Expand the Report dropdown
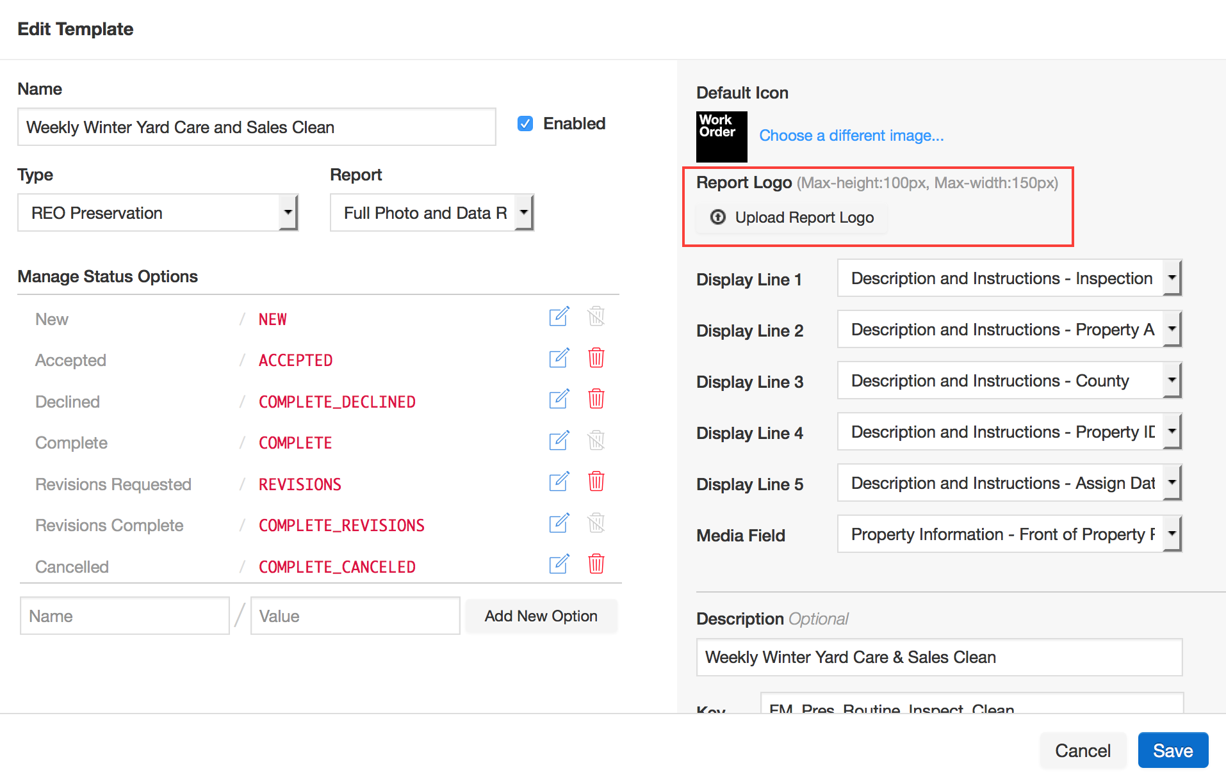The height and width of the screenshot is (782, 1226). click(x=432, y=213)
